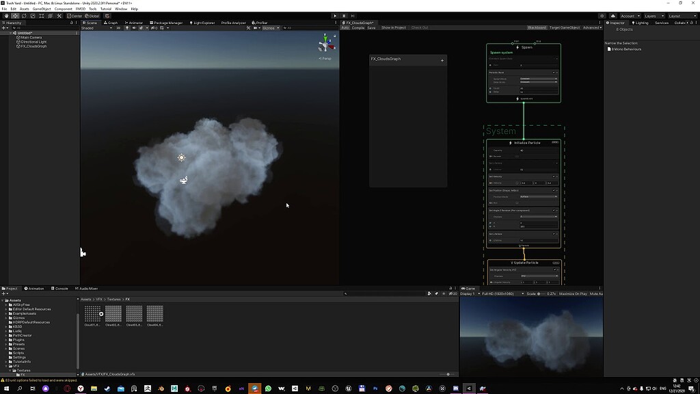Image resolution: width=700 pixels, height=394 pixels.
Task: Adjust the Scale slider in the Game view
Action: tap(539, 293)
